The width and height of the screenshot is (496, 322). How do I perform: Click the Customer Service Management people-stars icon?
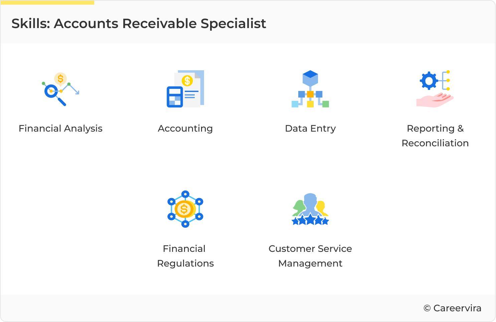point(310,209)
